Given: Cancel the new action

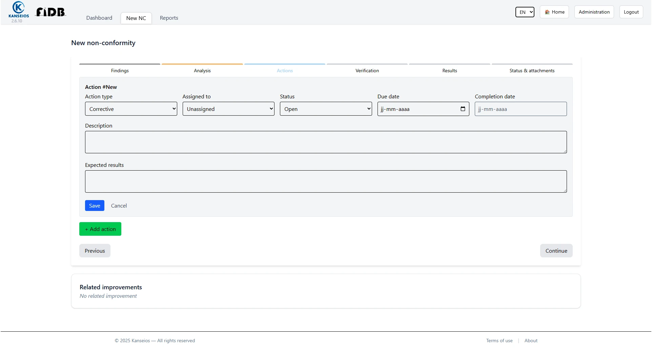Looking at the screenshot, I should [119, 206].
